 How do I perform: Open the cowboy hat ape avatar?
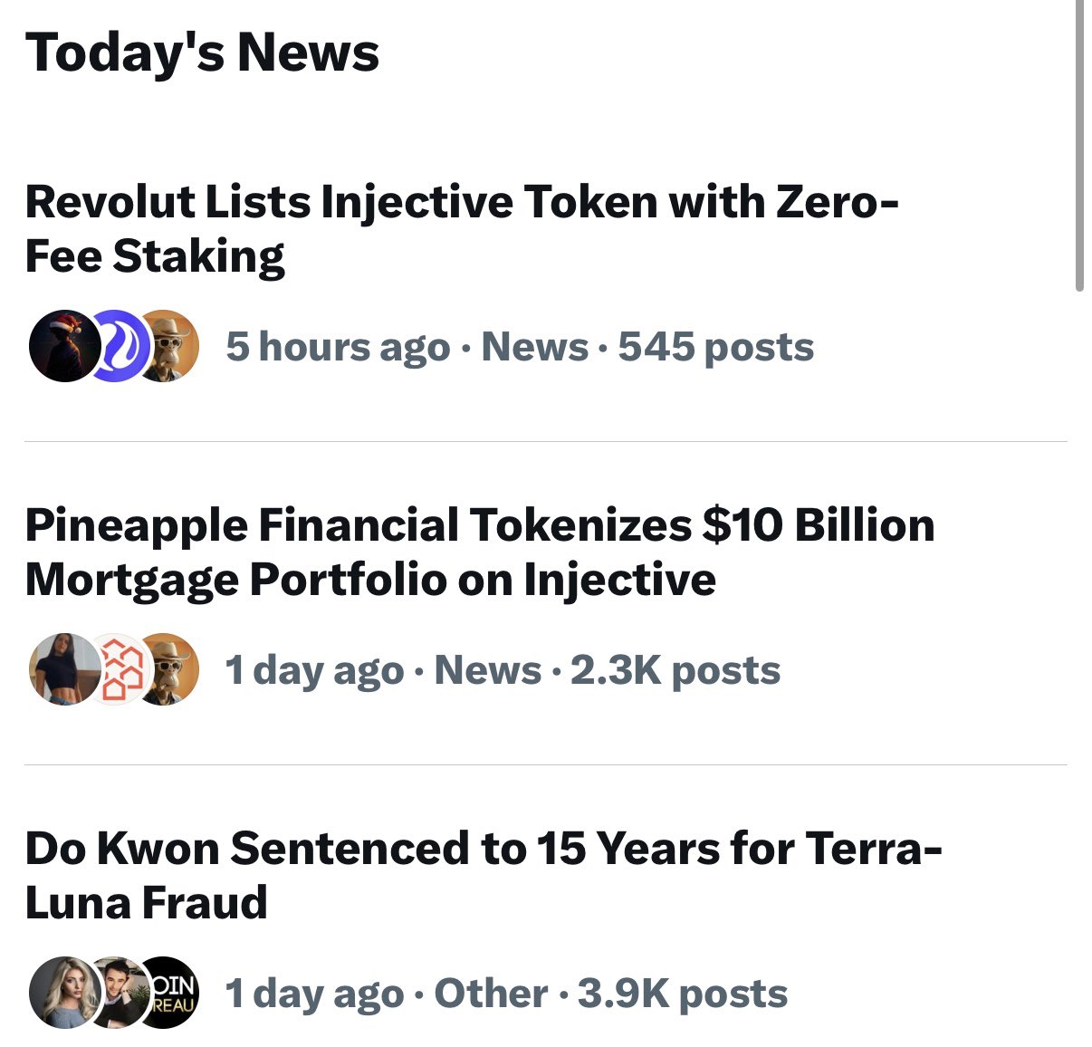170,669
